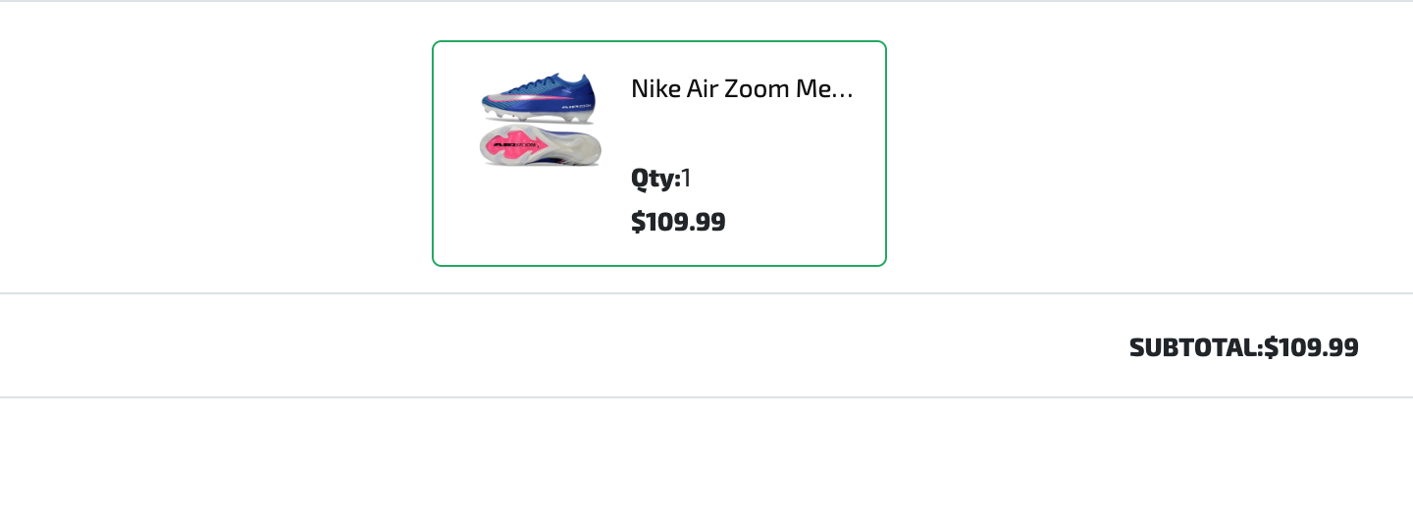1413x522 pixels.
Task: Click the $109.99 item price in the card
Action: pyautogui.click(x=678, y=222)
